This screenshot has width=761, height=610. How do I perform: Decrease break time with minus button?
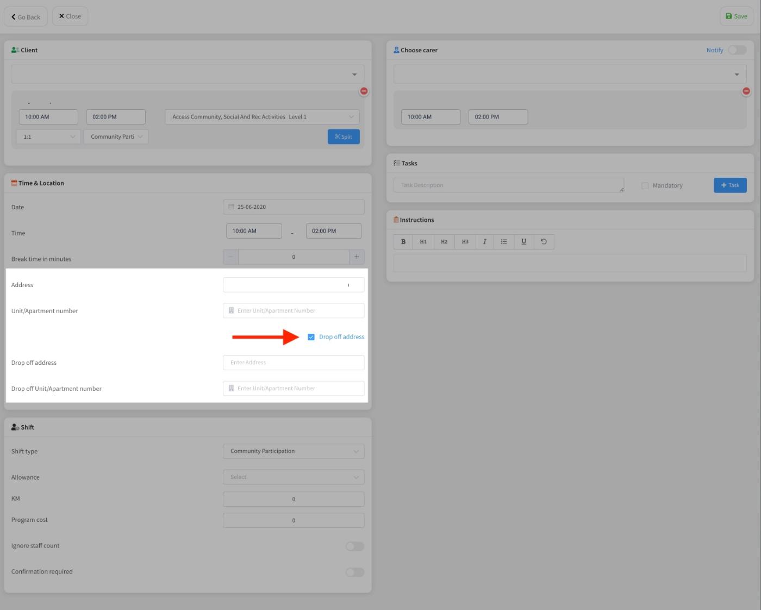(230, 257)
